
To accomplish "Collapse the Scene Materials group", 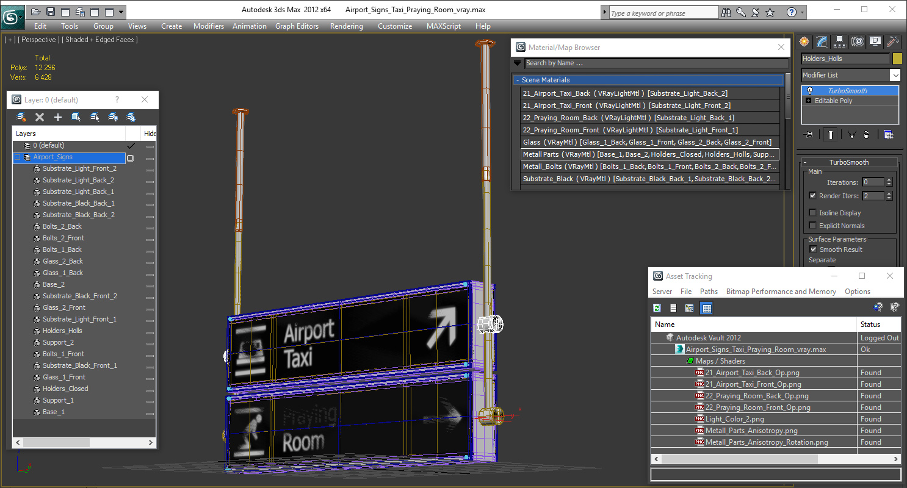I will pos(518,80).
